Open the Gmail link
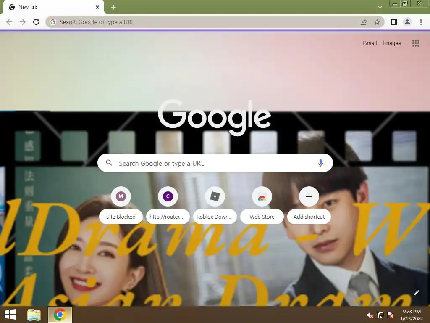The image size is (430, 323). 370,43
